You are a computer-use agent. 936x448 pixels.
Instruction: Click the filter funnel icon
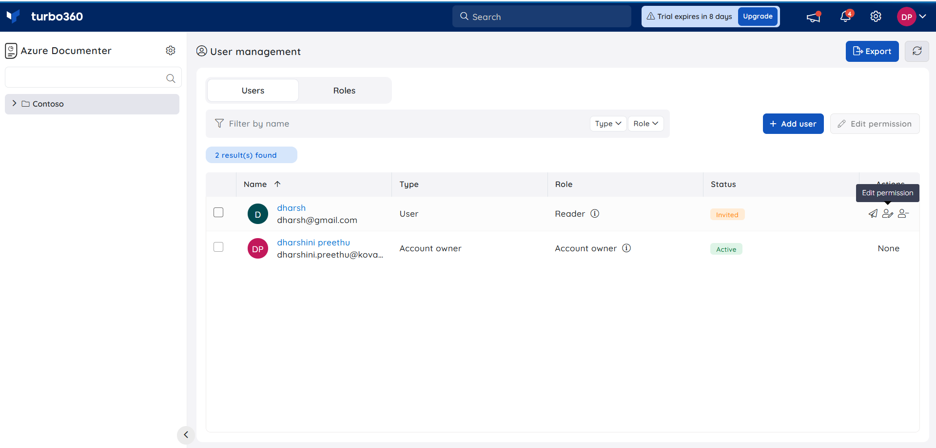coord(219,124)
